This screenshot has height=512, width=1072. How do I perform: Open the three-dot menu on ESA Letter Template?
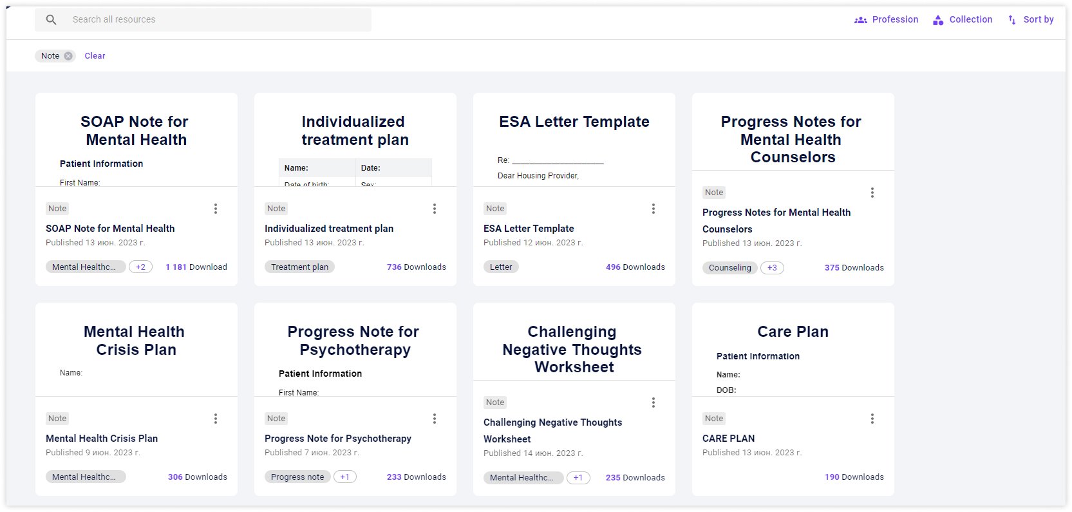pos(653,208)
